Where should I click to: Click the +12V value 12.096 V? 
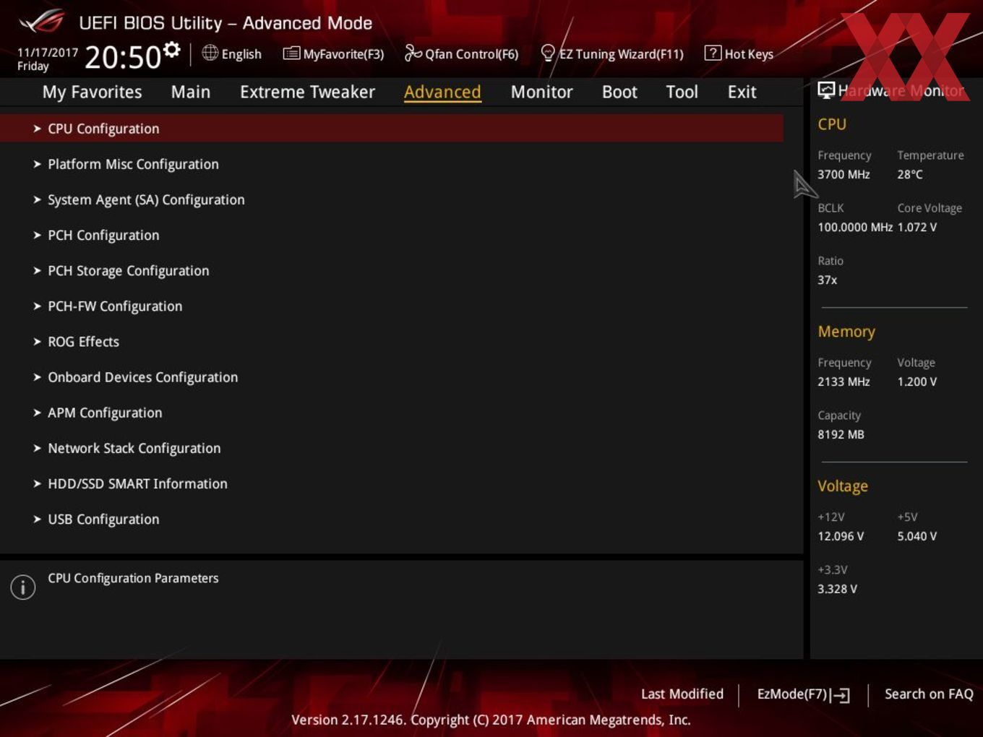841,536
